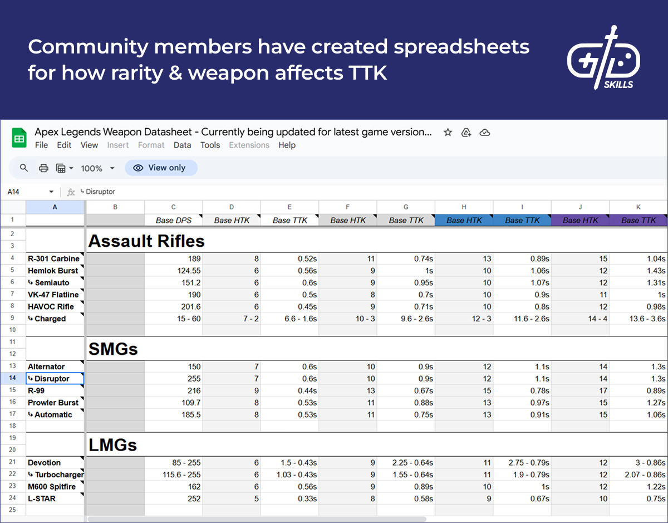The width and height of the screenshot is (668, 523).
Task: Open the 100% zoom dropdown
Action: [x=97, y=168]
